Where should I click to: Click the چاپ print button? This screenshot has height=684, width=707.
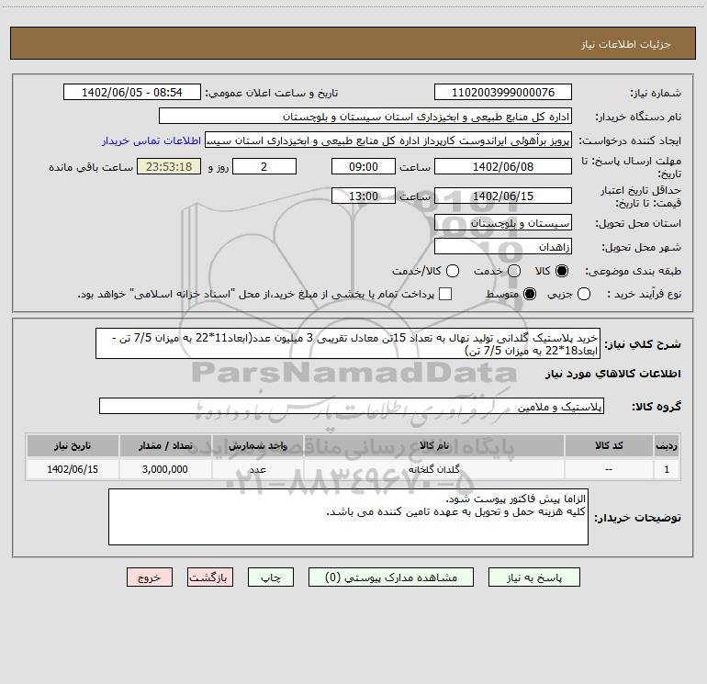[271, 577]
